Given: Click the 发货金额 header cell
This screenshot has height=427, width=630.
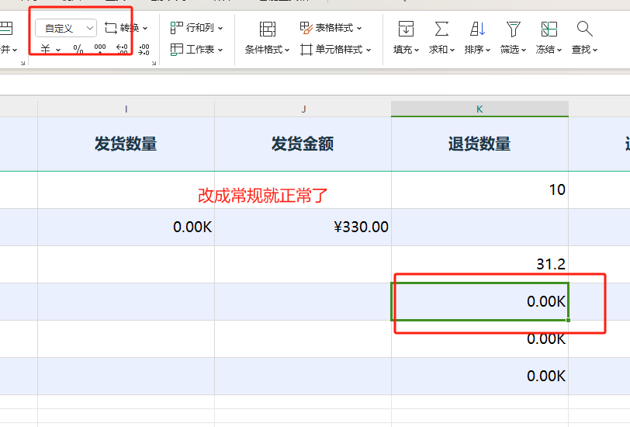Looking at the screenshot, I should [x=303, y=144].
